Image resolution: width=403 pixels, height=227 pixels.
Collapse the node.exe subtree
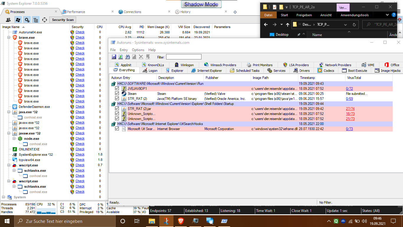tap(14, 139)
